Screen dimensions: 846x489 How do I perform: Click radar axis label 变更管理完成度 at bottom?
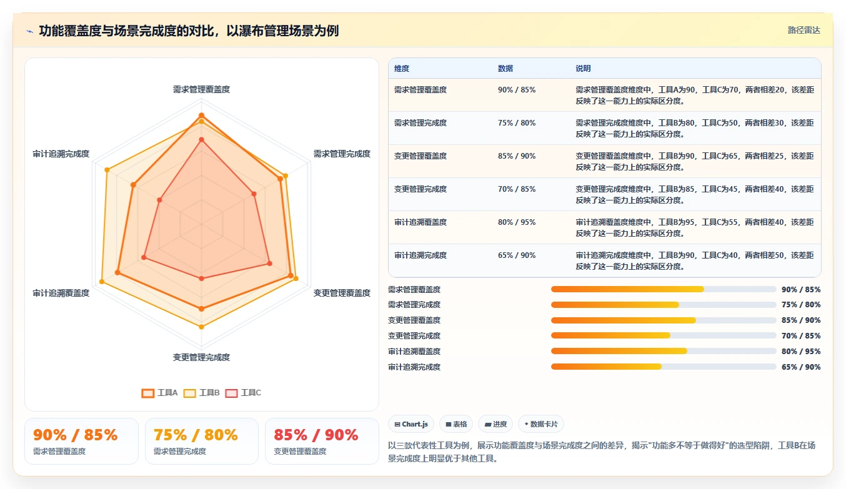(x=201, y=358)
